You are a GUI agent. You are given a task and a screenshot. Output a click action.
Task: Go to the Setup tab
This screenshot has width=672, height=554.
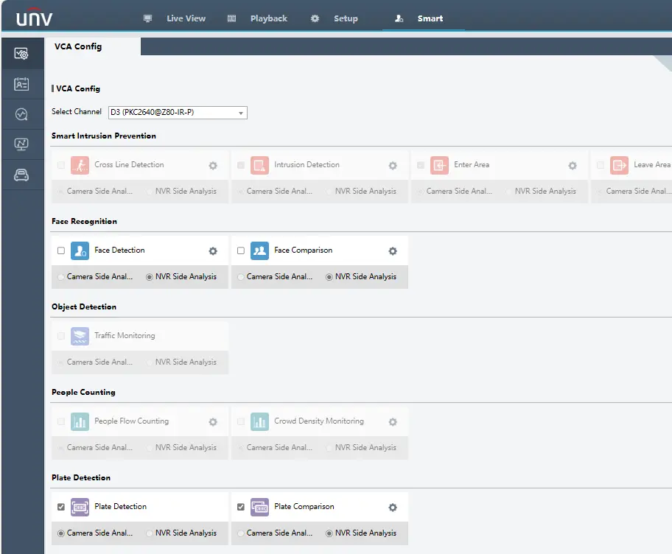click(346, 18)
